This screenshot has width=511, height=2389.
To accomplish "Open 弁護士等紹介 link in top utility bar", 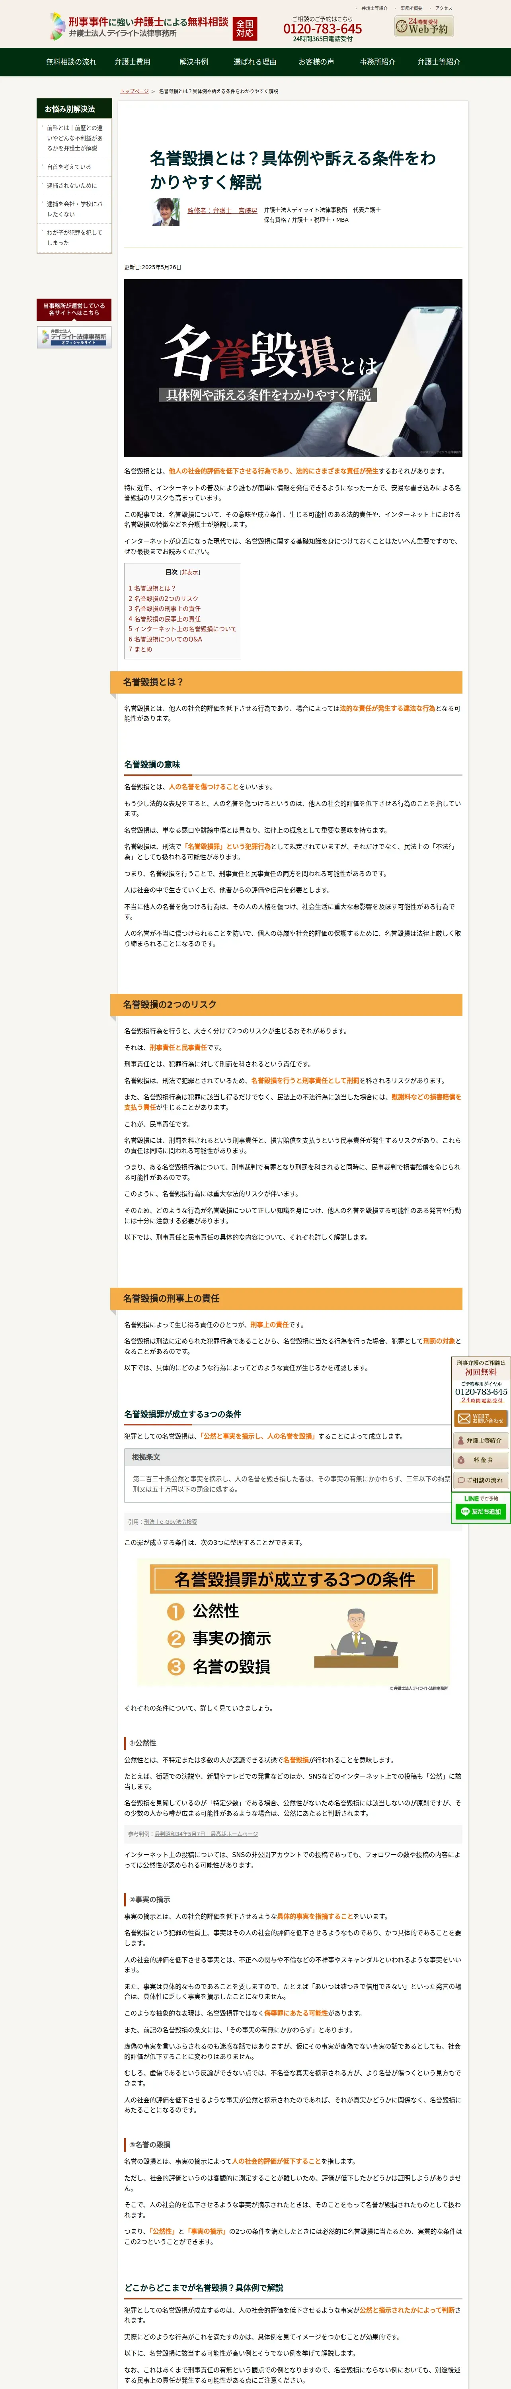I will pos(374,8).
